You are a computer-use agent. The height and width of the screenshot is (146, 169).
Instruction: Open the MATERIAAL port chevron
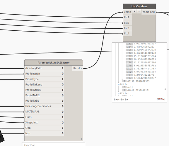pos(62,112)
